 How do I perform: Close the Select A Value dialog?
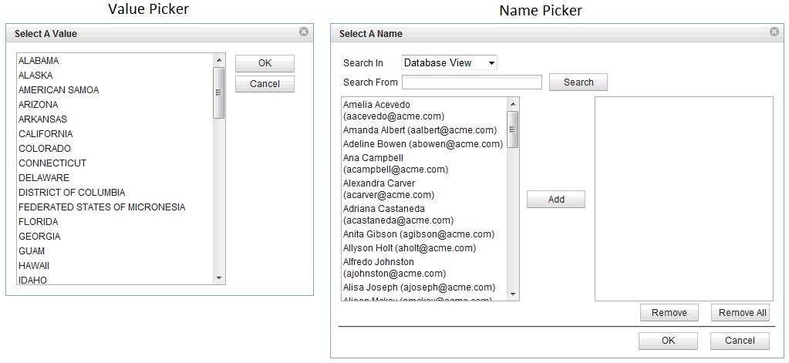click(x=304, y=32)
